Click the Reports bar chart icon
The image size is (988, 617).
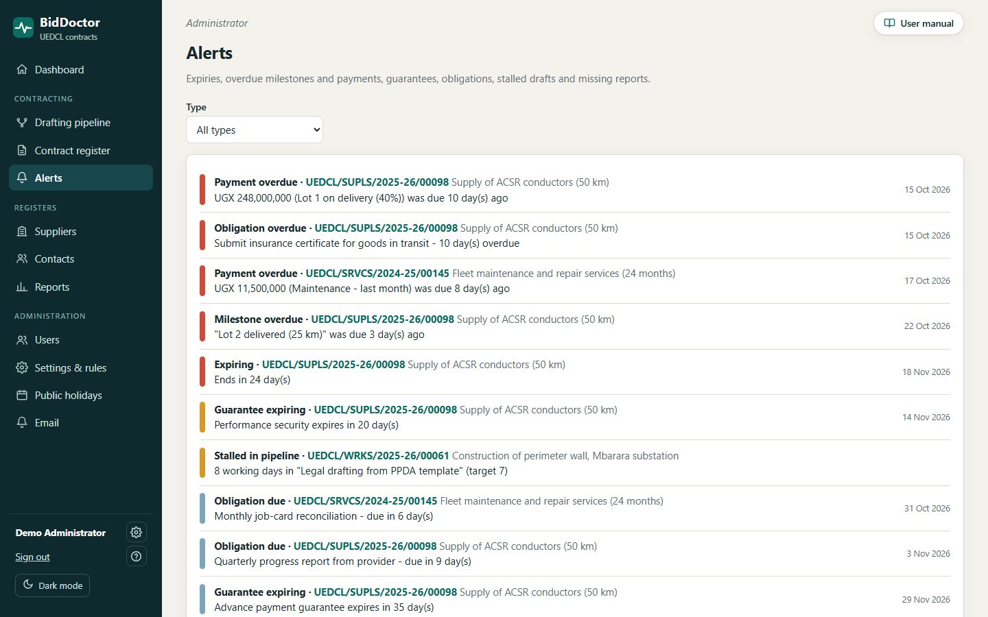(x=22, y=287)
